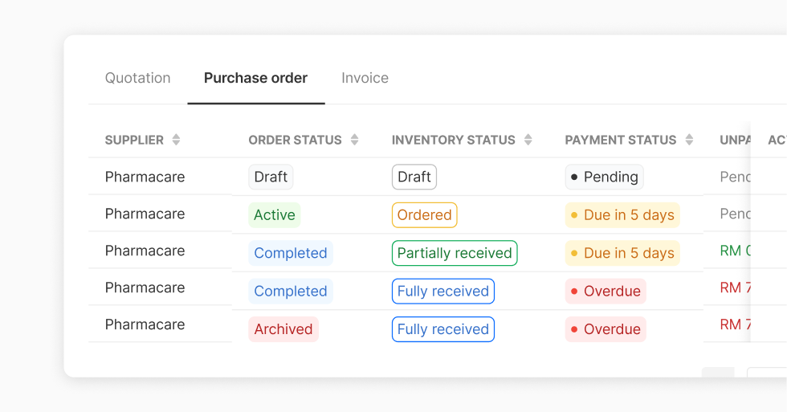Click the Draft order status badge
The width and height of the screenshot is (787, 412).
[271, 177]
